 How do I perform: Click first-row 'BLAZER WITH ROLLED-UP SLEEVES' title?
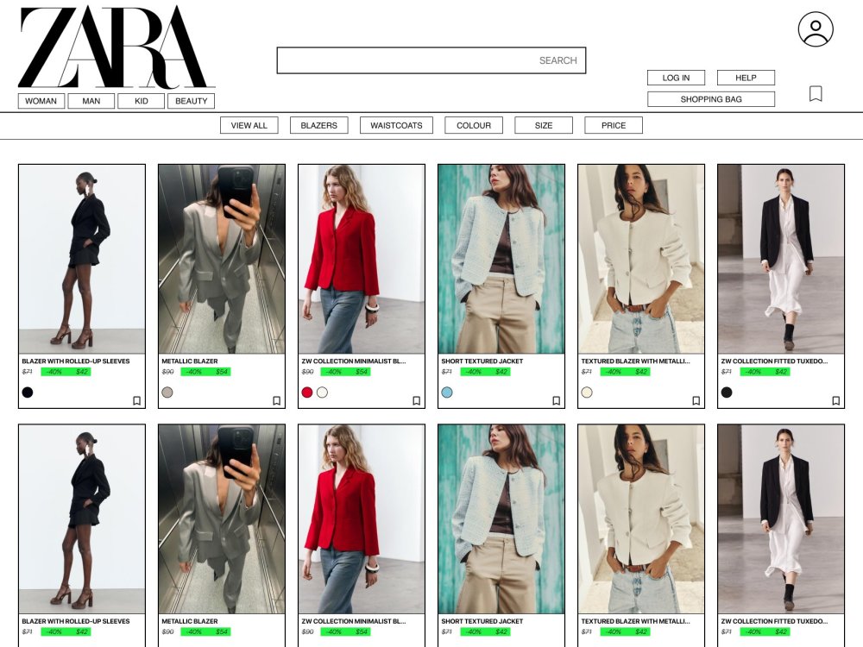(76, 361)
